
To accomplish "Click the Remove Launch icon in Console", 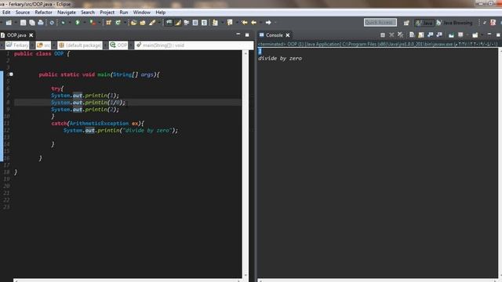I will coord(391,34).
